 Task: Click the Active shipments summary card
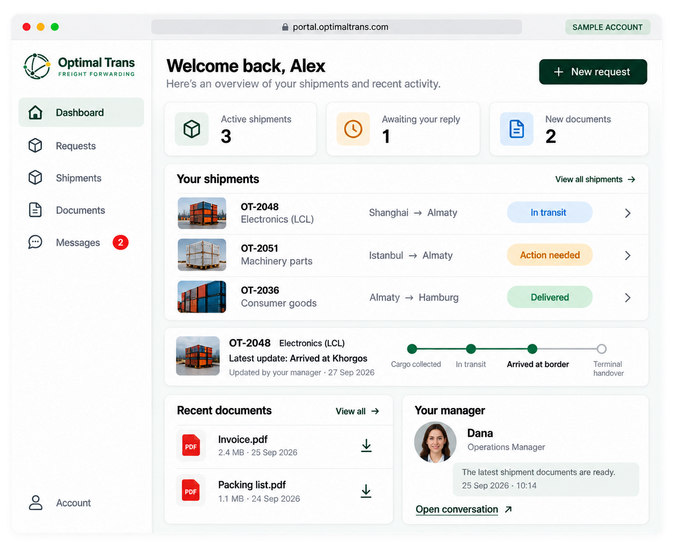(240, 129)
